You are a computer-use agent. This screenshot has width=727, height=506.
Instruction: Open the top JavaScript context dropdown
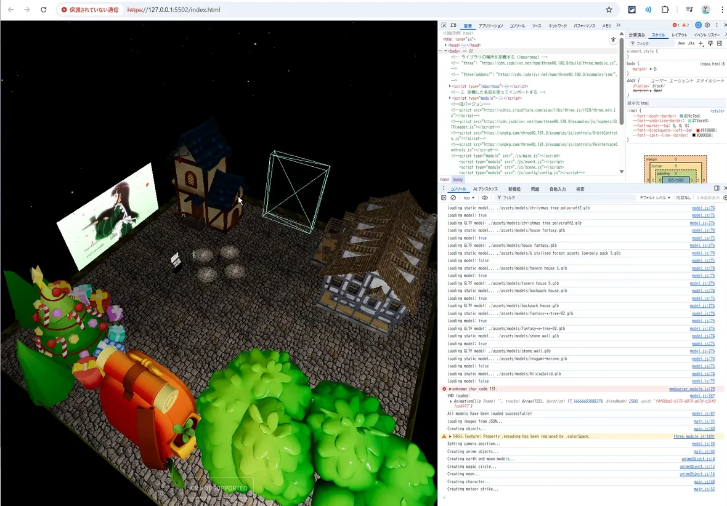tap(469, 198)
